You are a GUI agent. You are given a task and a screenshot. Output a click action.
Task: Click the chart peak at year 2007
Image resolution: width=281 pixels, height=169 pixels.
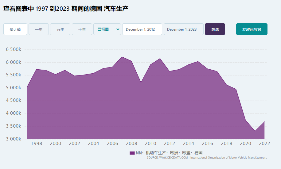click(122, 57)
